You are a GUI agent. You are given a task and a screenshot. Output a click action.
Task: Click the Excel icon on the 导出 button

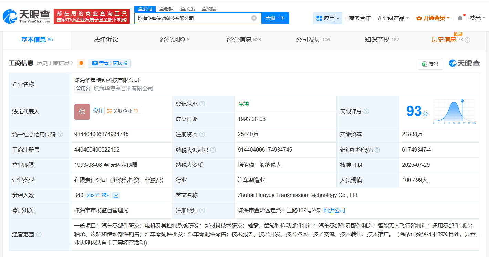point(425,64)
